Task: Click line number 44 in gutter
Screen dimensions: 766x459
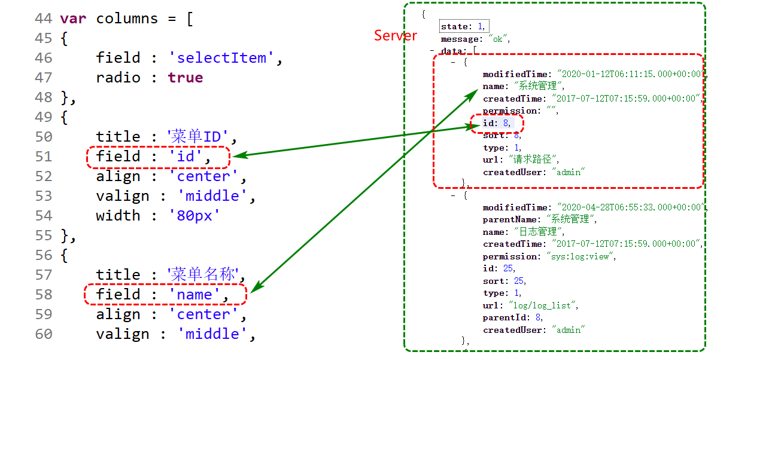Action: click(x=44, y=19)
